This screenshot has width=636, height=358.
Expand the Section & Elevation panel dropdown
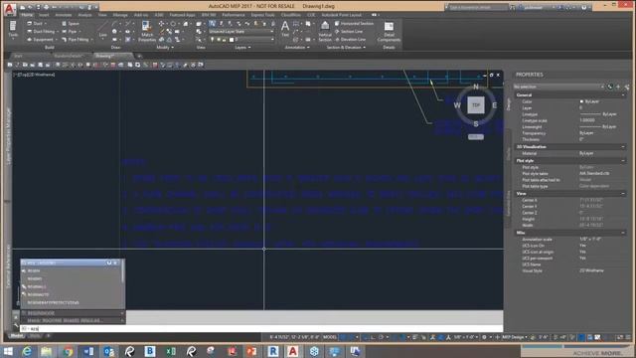346,48
